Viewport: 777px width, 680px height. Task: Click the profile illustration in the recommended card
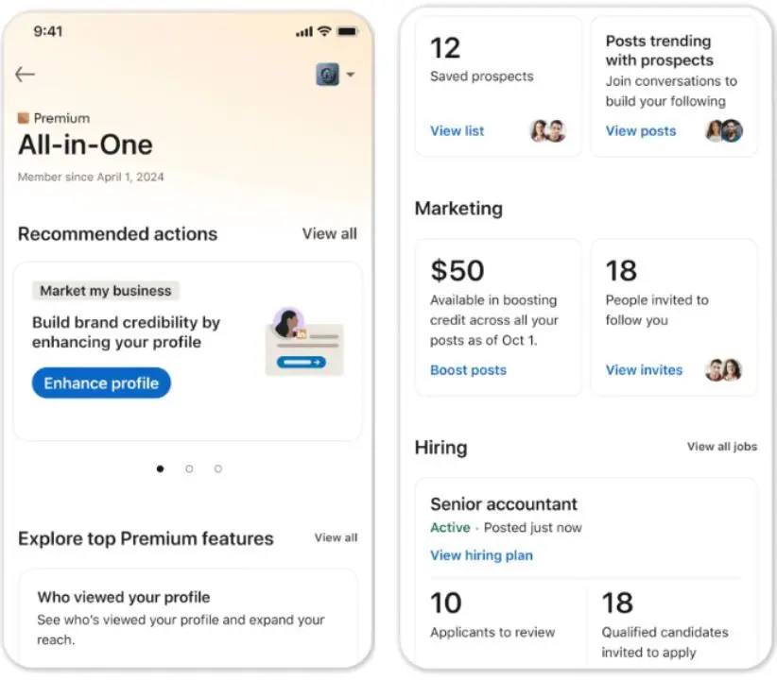302,342
